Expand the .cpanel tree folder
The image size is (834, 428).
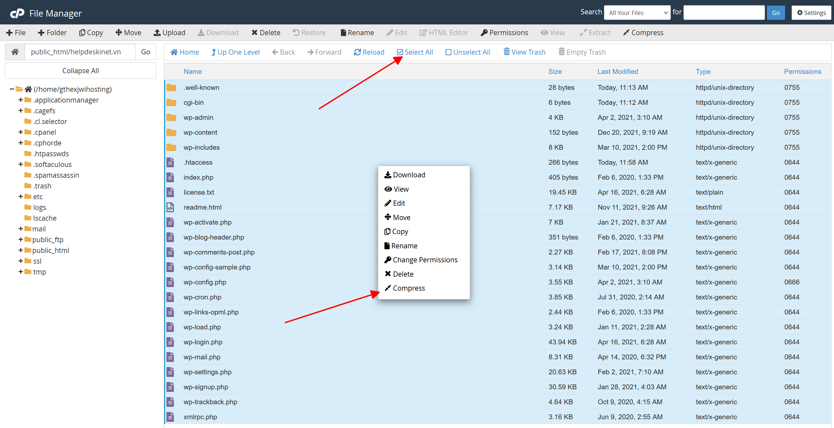pyautogui.click(x=21, y=132)
